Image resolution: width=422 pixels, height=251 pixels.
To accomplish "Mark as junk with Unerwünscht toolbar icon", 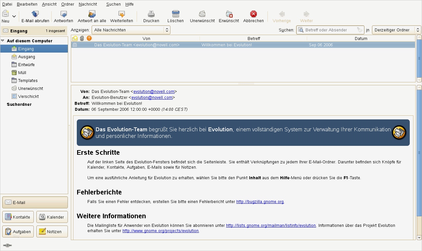I will [x=202, y=14].
